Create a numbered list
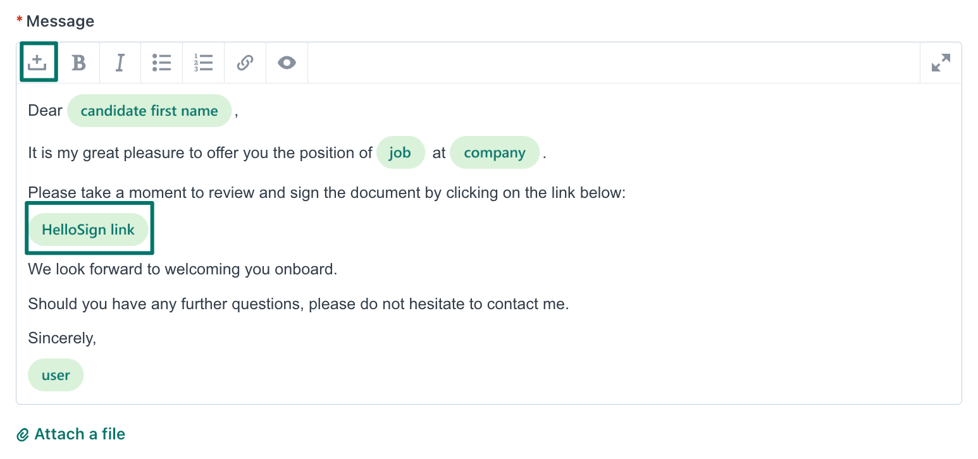978x459 pixels. (x=203, y=62)
